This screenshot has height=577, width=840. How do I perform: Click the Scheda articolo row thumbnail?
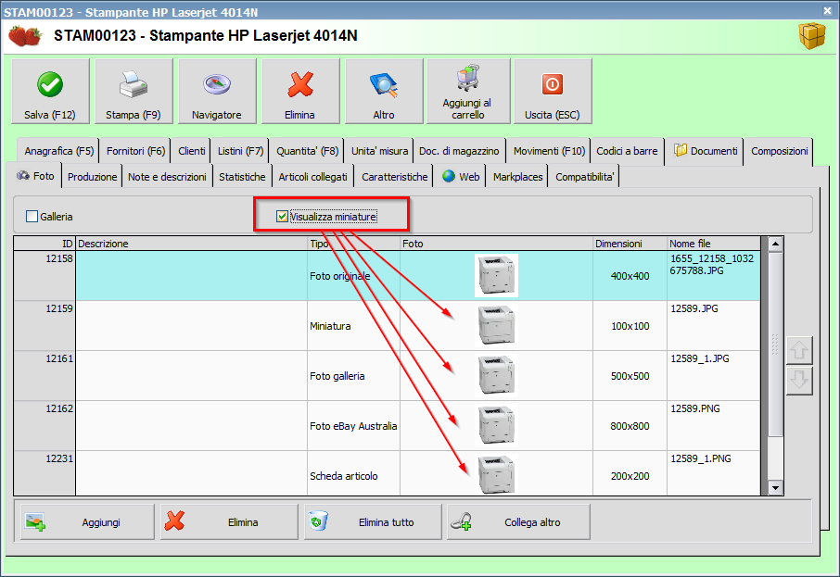tap(496, 475)
